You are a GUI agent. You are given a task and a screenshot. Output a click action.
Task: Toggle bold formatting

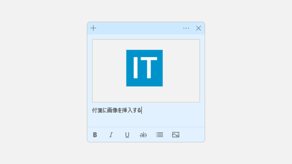(x=95, y=135)
